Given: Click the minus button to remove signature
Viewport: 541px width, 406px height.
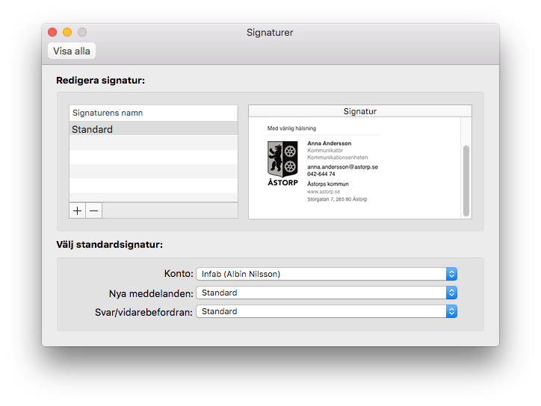Looking at the screenshot, I should click(x=94, y=210).
